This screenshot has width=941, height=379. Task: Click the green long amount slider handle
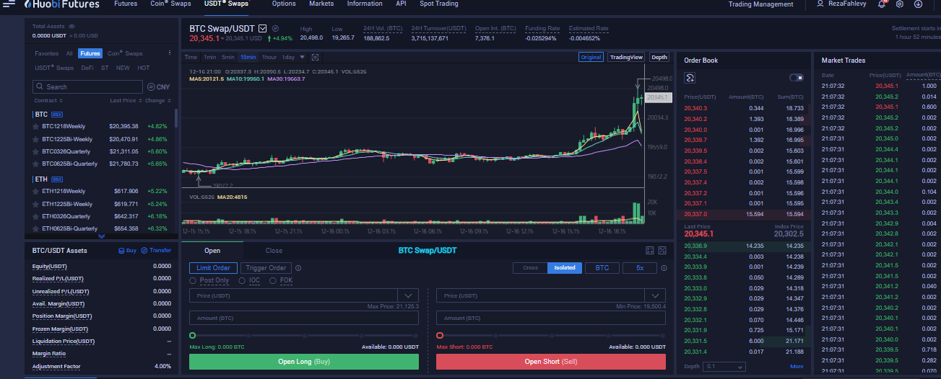click(192, 336)
